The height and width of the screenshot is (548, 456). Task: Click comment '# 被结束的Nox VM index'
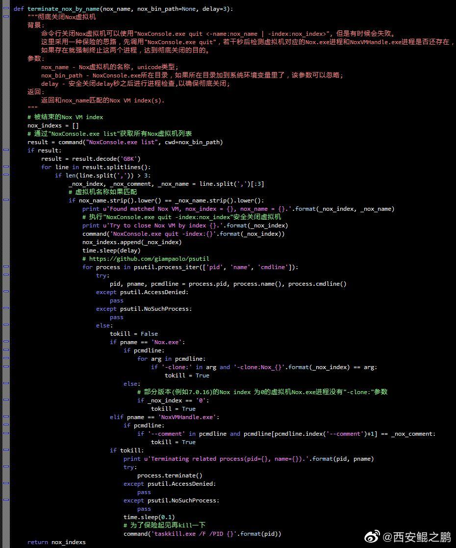click(65, 117)
